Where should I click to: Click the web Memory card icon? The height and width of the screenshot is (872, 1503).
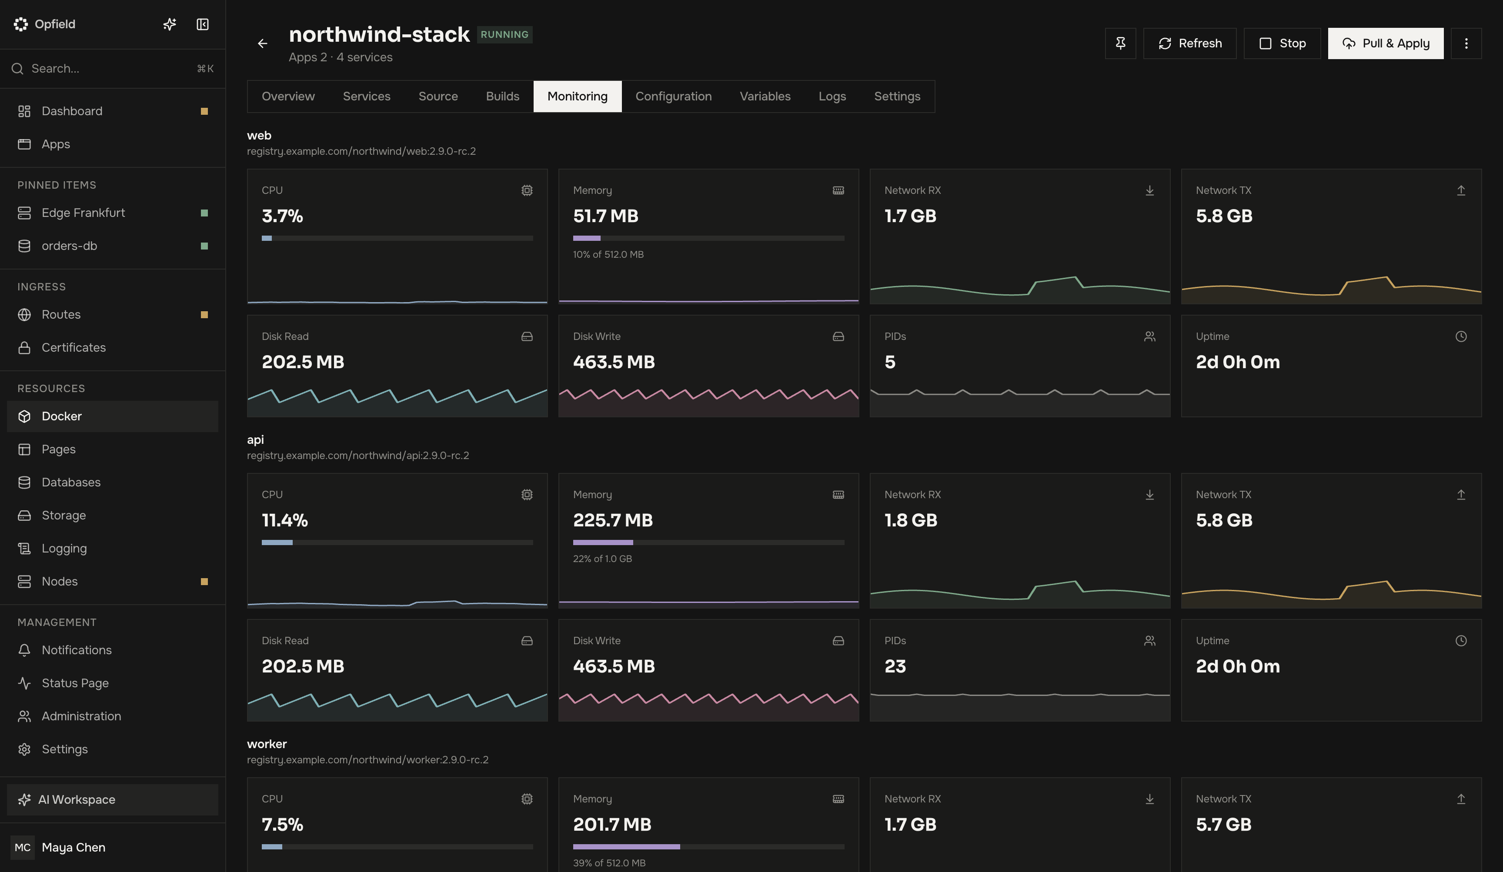point(838,191)
